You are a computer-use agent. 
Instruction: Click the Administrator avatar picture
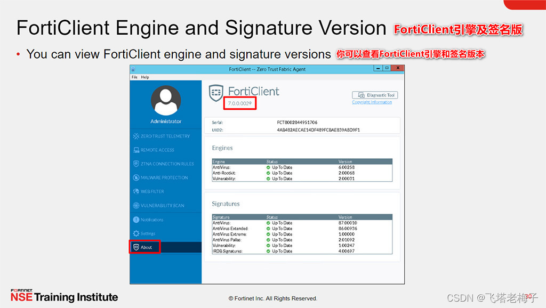click(x=166, y=101)
